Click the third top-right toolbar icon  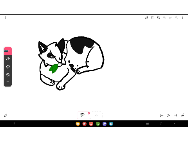[159, 18]
